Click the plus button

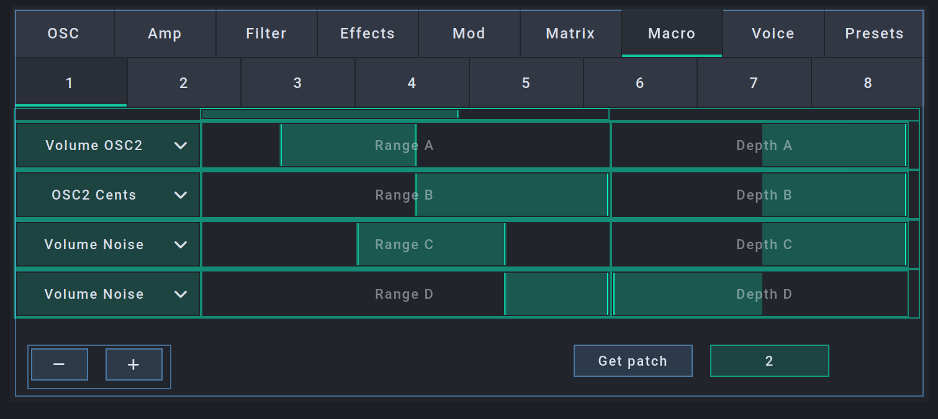[133, 364]
